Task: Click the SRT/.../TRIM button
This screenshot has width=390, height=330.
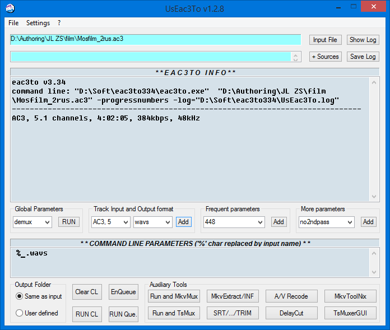Action: point(233,313)
